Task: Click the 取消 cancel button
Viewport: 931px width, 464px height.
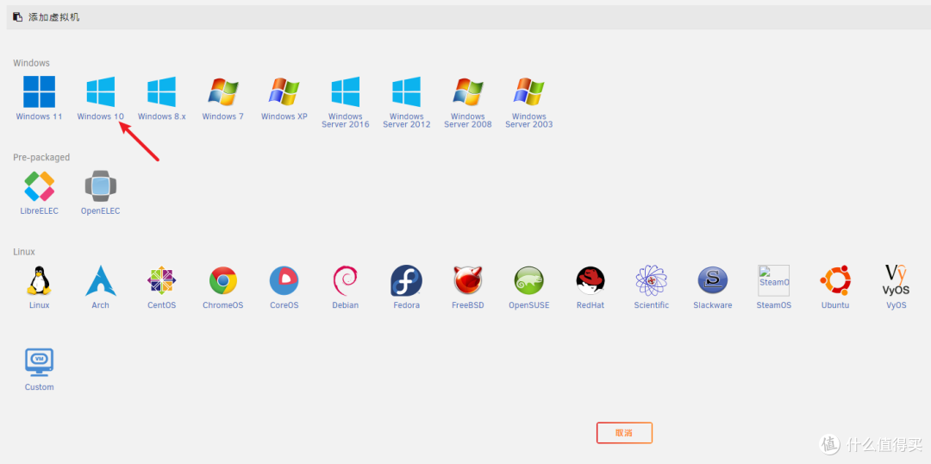Action: (625, 433)
